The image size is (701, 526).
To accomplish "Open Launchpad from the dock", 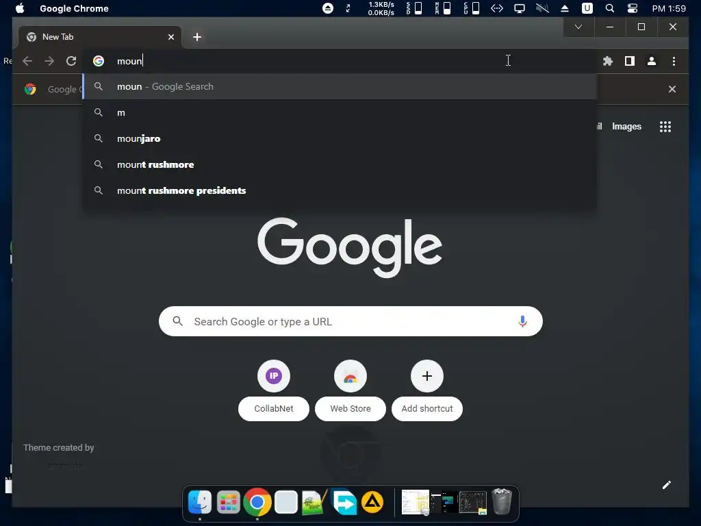I will pos(229,502).
